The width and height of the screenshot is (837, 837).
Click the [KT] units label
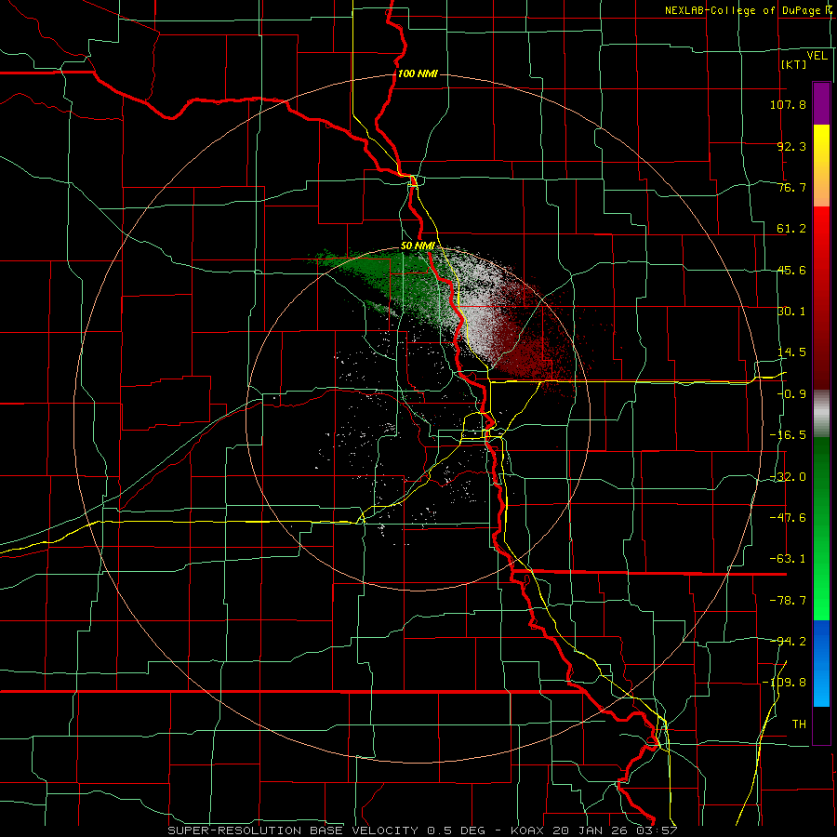click(794, 65)
